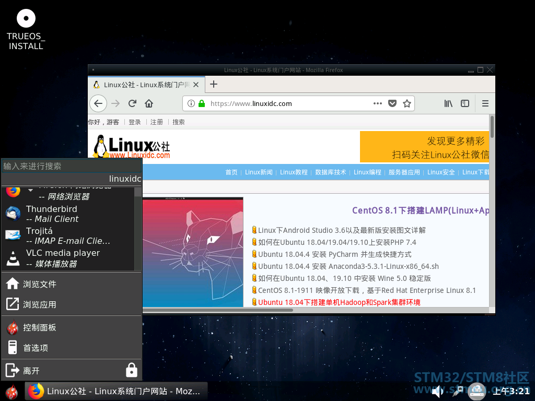The height and width of the screenshot is (401, 535).
Task: Click the start menu search field
Action: (x=71, y=166)
